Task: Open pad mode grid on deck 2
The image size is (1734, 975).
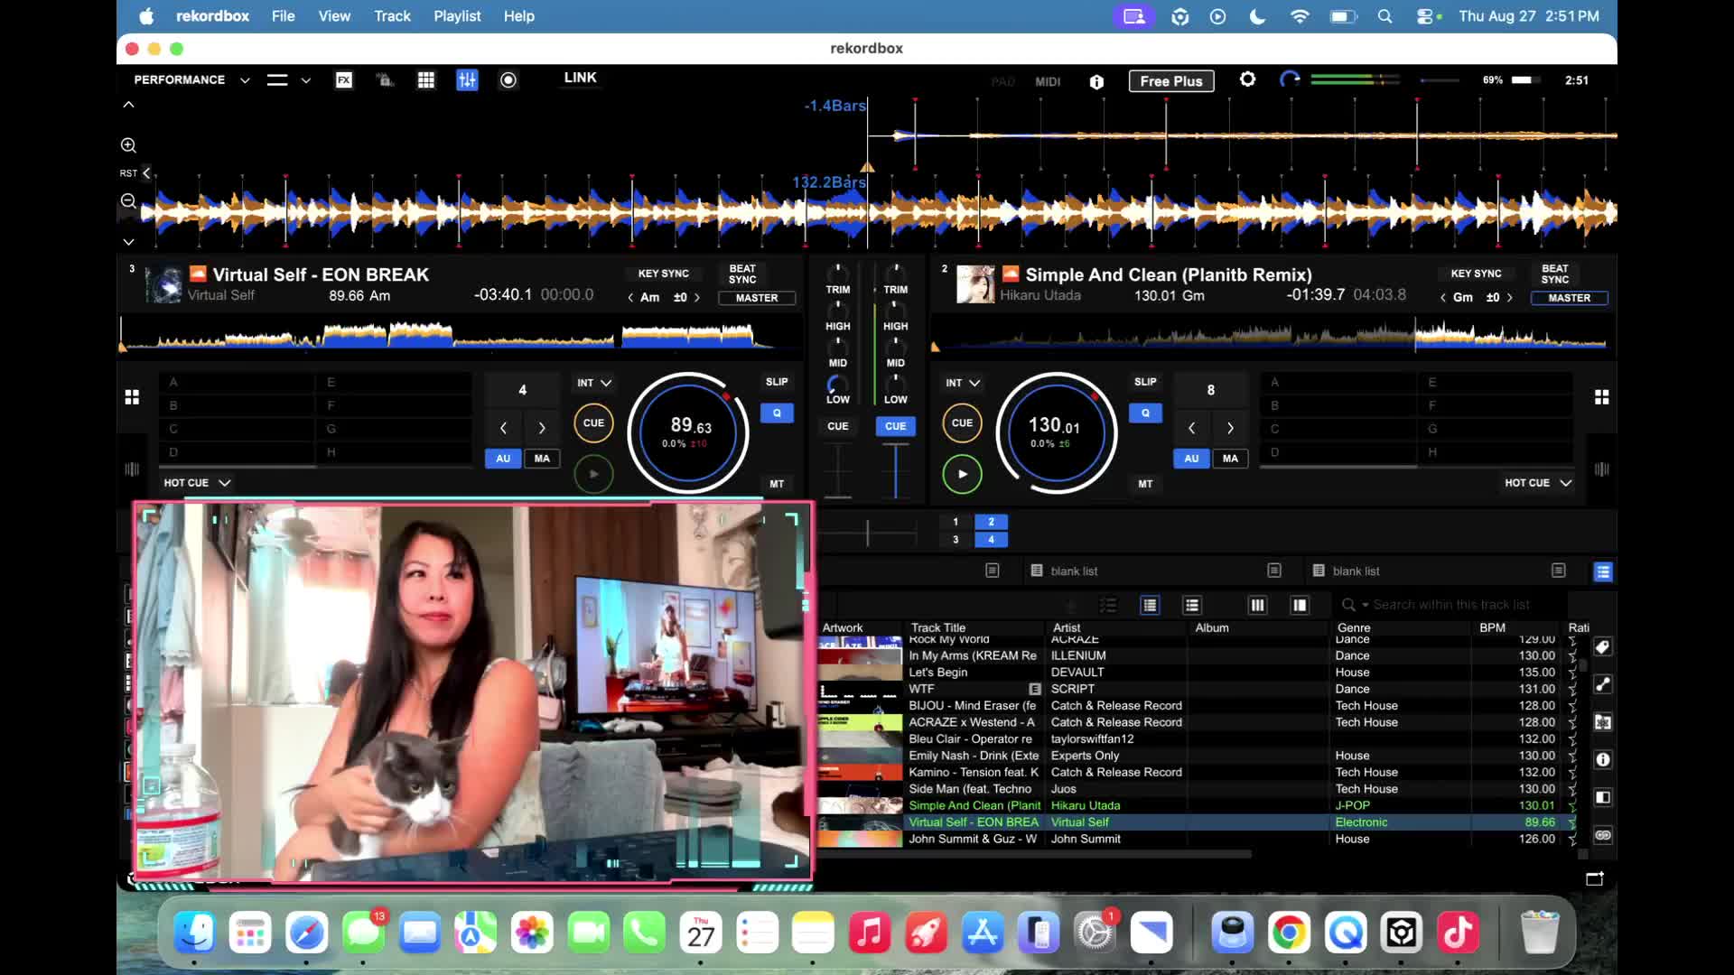Action: [1601, 397]
